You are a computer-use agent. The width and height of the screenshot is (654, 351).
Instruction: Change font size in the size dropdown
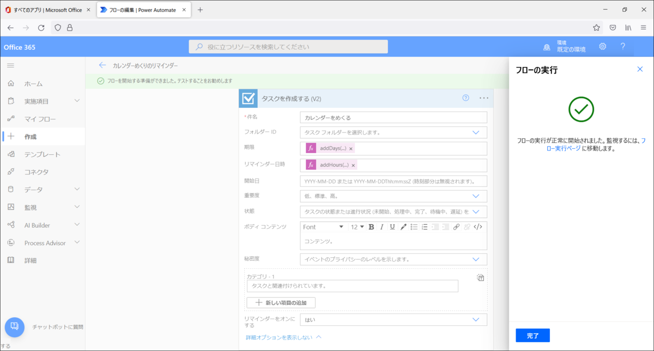(x=357, y=227)
